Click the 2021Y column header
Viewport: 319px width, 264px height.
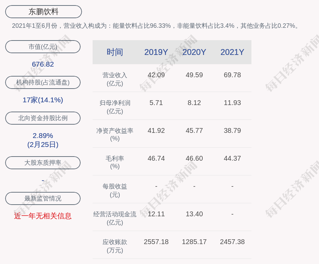click(x=232, y=52)
